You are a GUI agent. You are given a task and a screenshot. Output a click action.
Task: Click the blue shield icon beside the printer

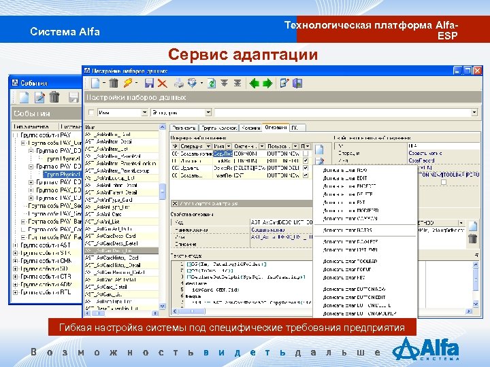pyautogui.click(x=192, y=84)
